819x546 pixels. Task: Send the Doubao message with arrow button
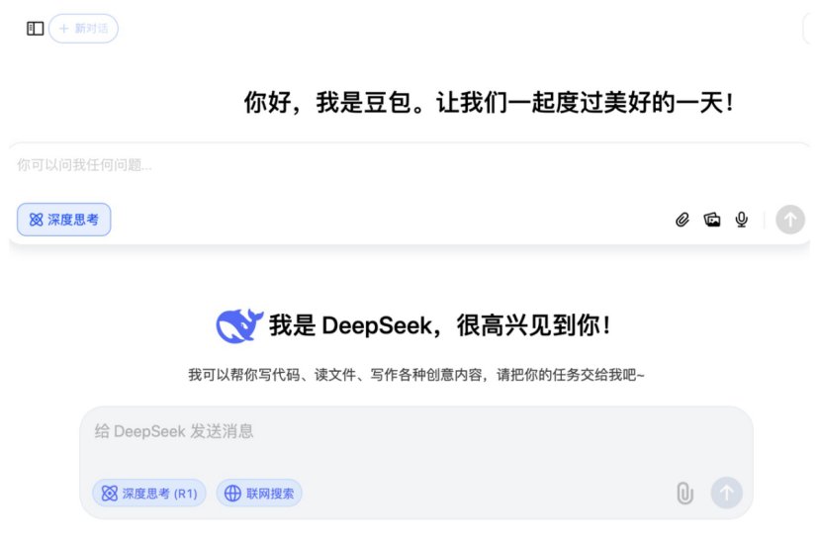(789, 220)
